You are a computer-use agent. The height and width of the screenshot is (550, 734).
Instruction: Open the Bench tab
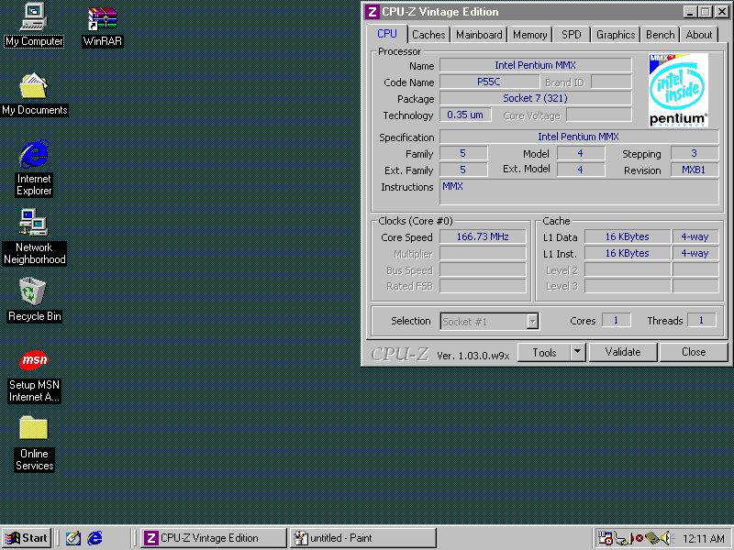pos(660,35)
